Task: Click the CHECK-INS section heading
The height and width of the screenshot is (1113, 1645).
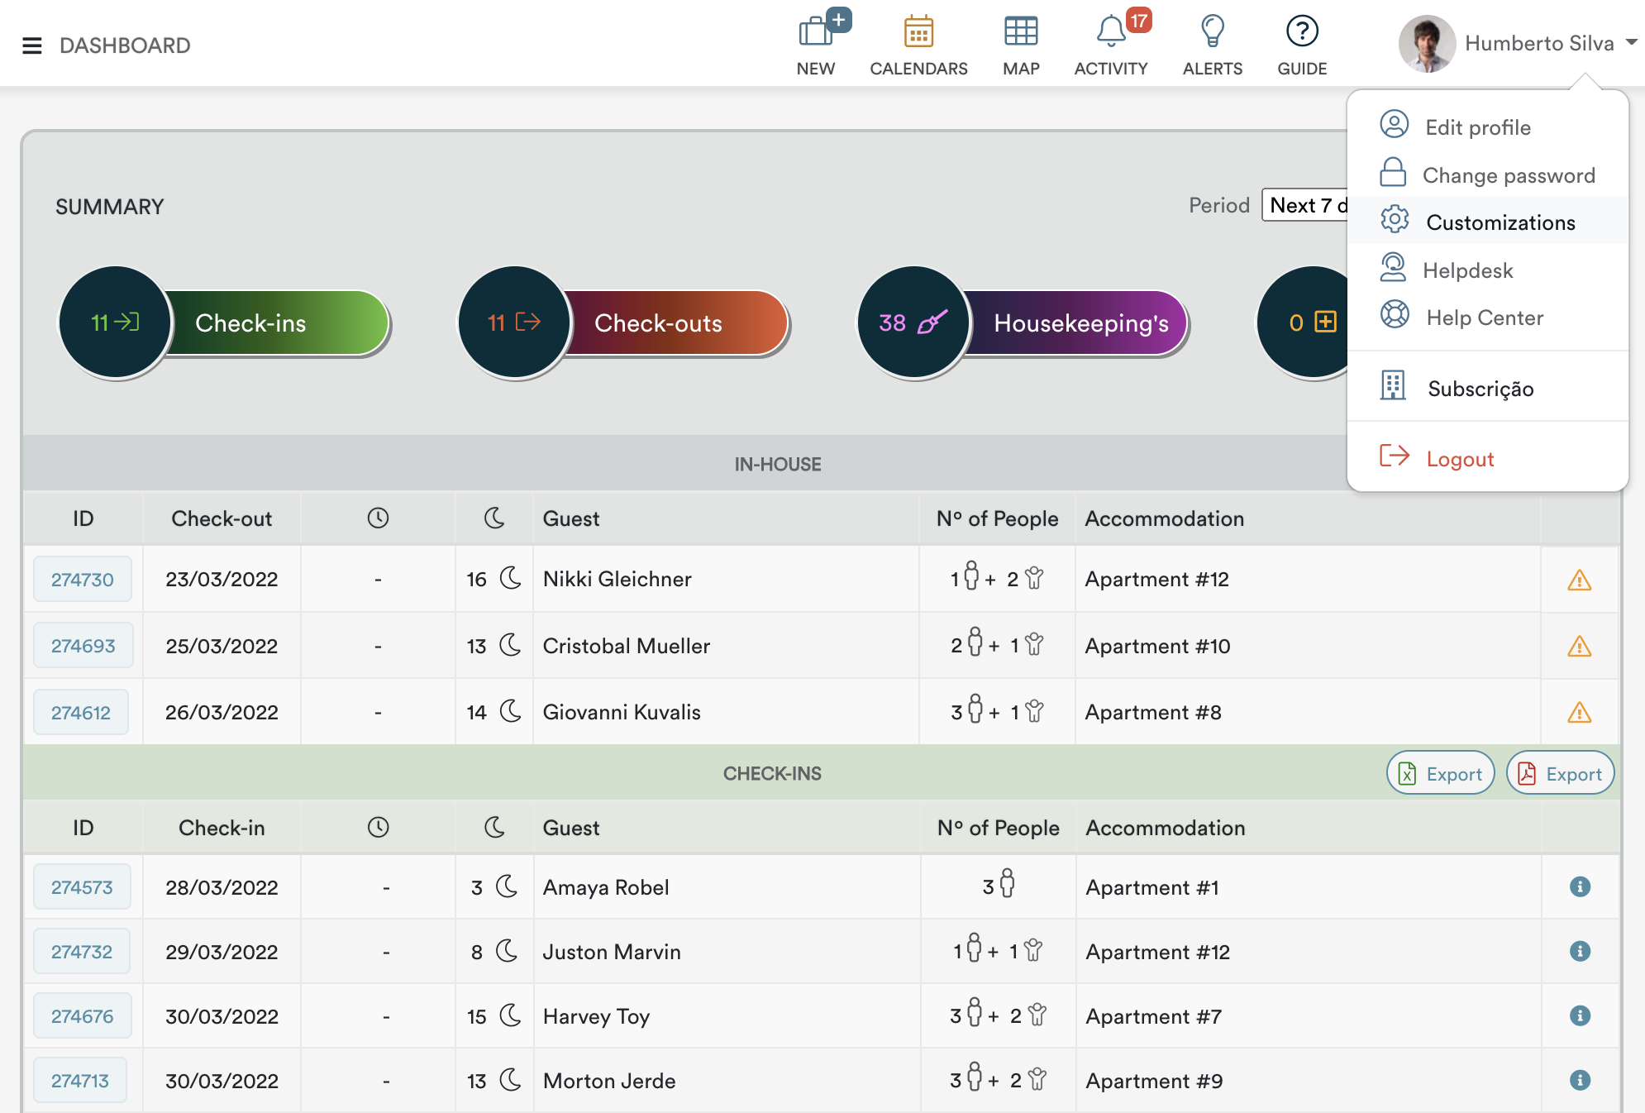Action: [772, 773]
